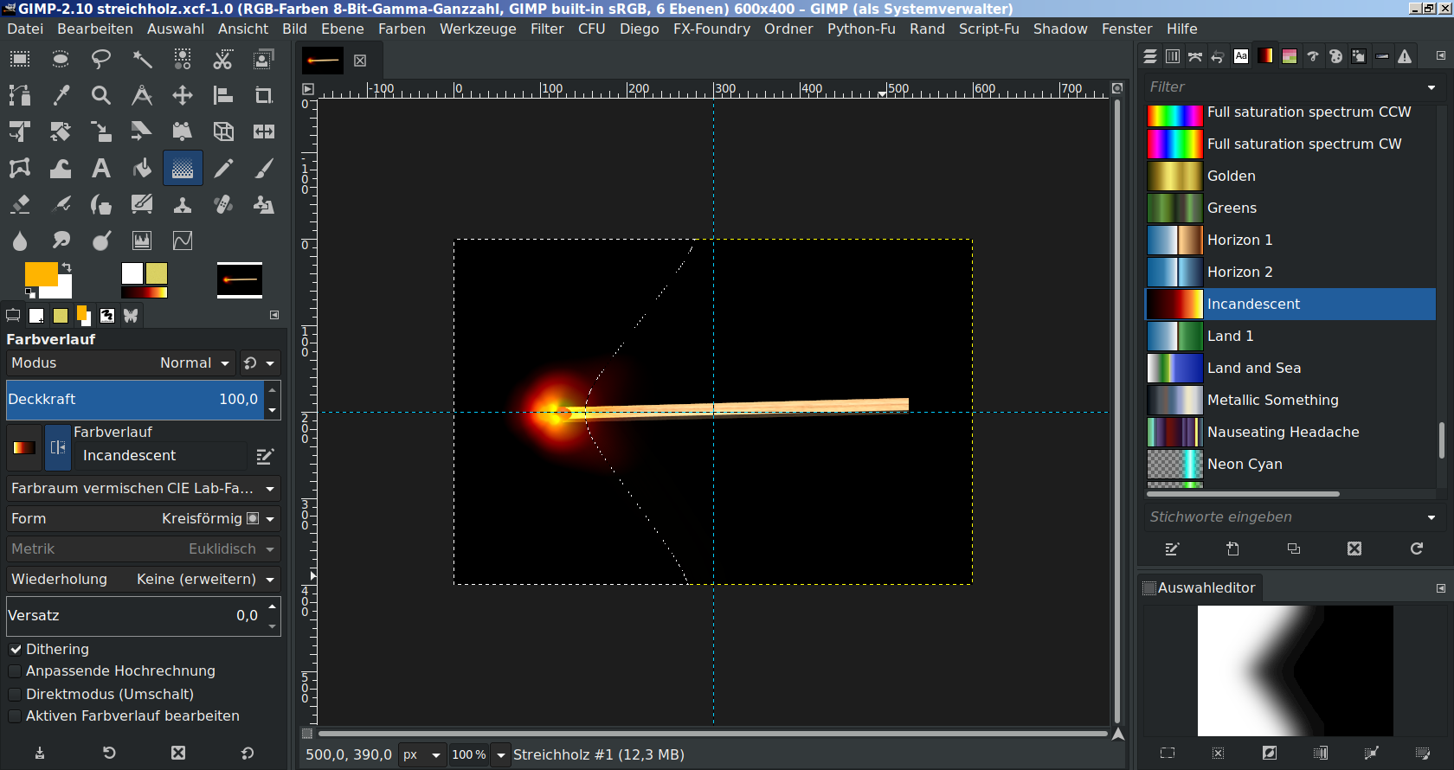Activate the Gradient tool
This screenshot has height=770, width=1454.
click(183, 168)
